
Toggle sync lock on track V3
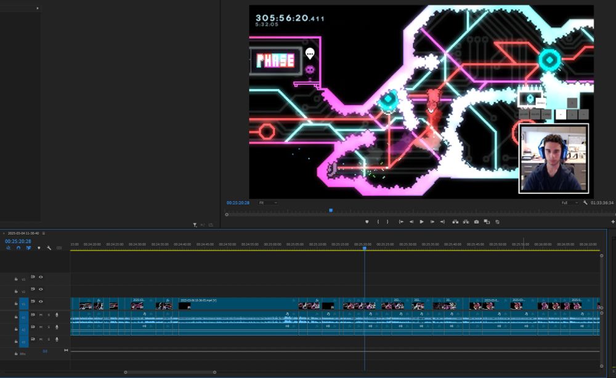pos(33,277)
